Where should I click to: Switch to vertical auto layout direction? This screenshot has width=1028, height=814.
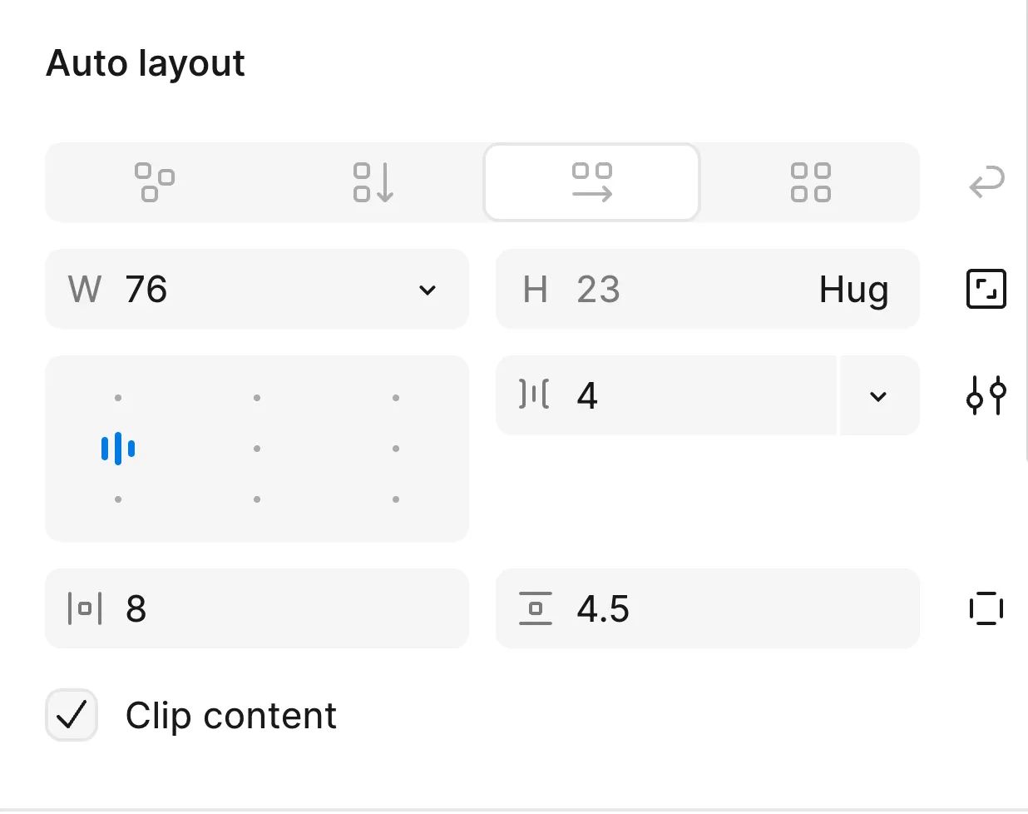pos(373,182)
